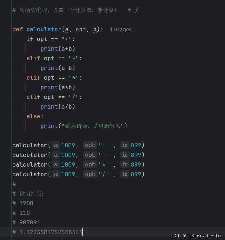Viewport: 225px width, 240px height.
Task: Click parameter b in the def signature
Action: 95,29
